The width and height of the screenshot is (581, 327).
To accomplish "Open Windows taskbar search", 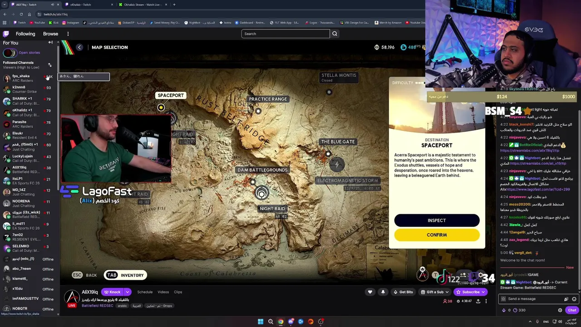I will [x=271, y=322].
